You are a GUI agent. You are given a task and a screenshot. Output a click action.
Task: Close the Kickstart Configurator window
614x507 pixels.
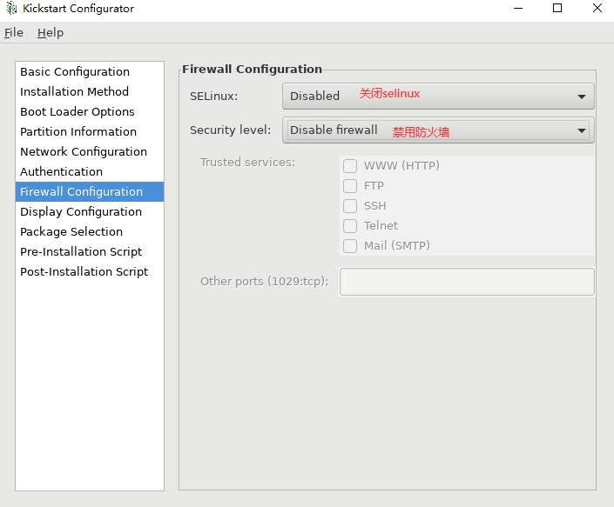pyautogui.click(x=597, y=8)
